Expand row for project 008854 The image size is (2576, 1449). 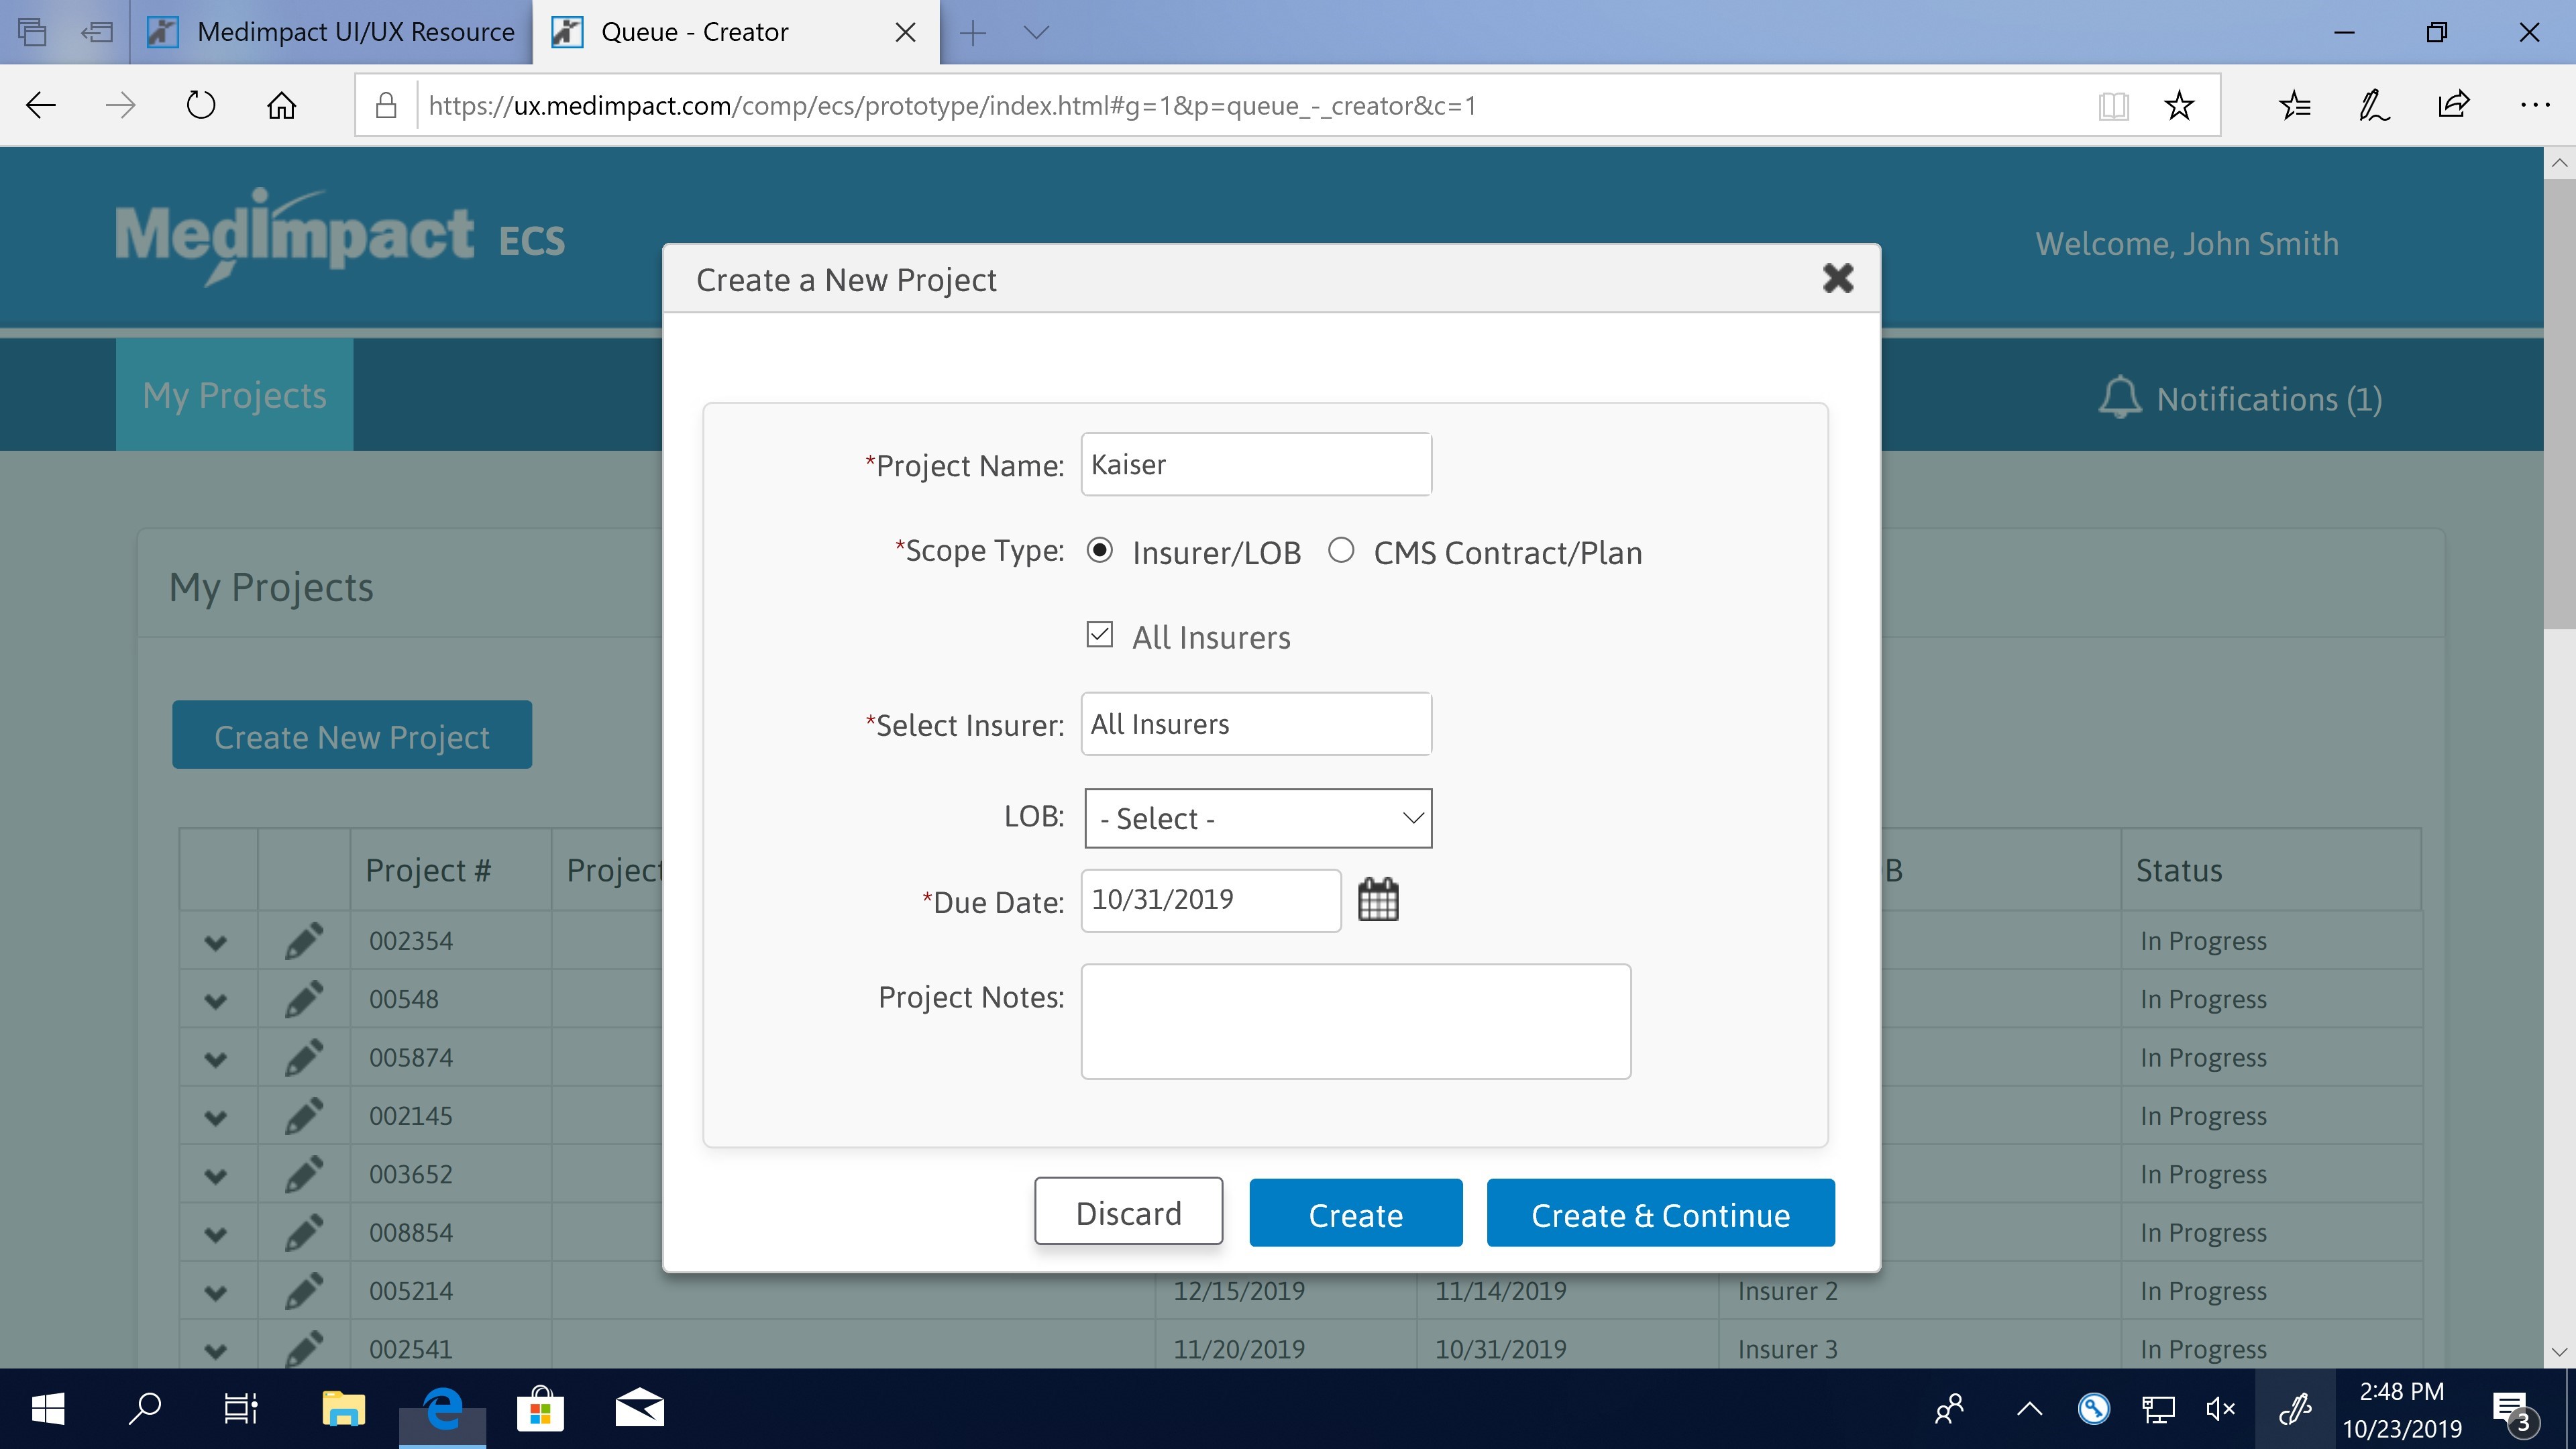215,1234
